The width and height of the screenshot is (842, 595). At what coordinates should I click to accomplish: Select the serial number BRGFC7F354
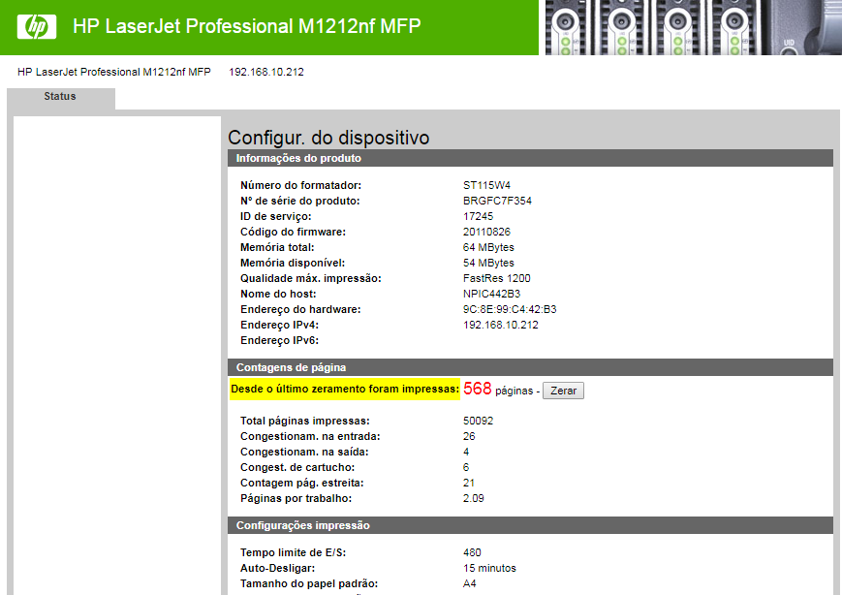497,201
